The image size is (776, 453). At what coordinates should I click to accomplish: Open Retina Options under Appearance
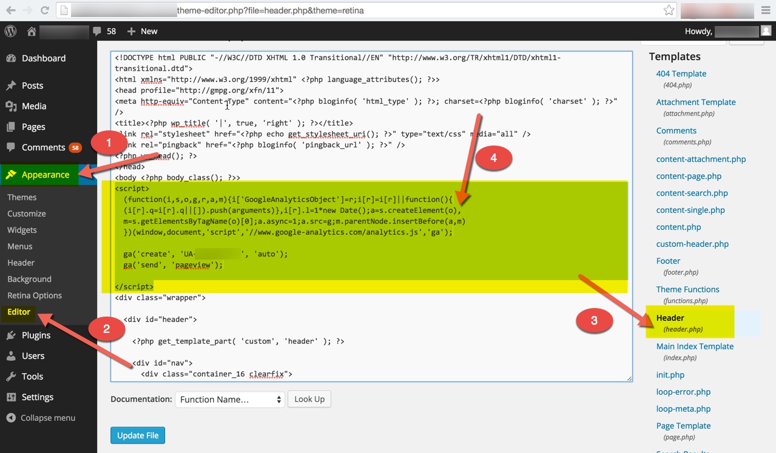(x=35, y=295)
